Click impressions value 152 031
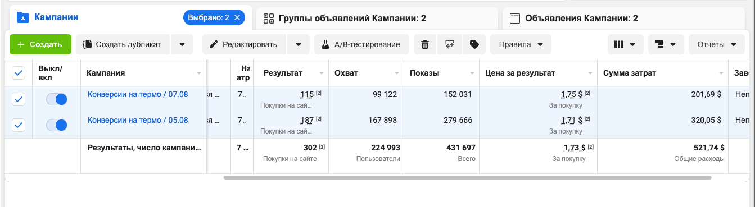 pyautogui.click(x=458, y=94)
